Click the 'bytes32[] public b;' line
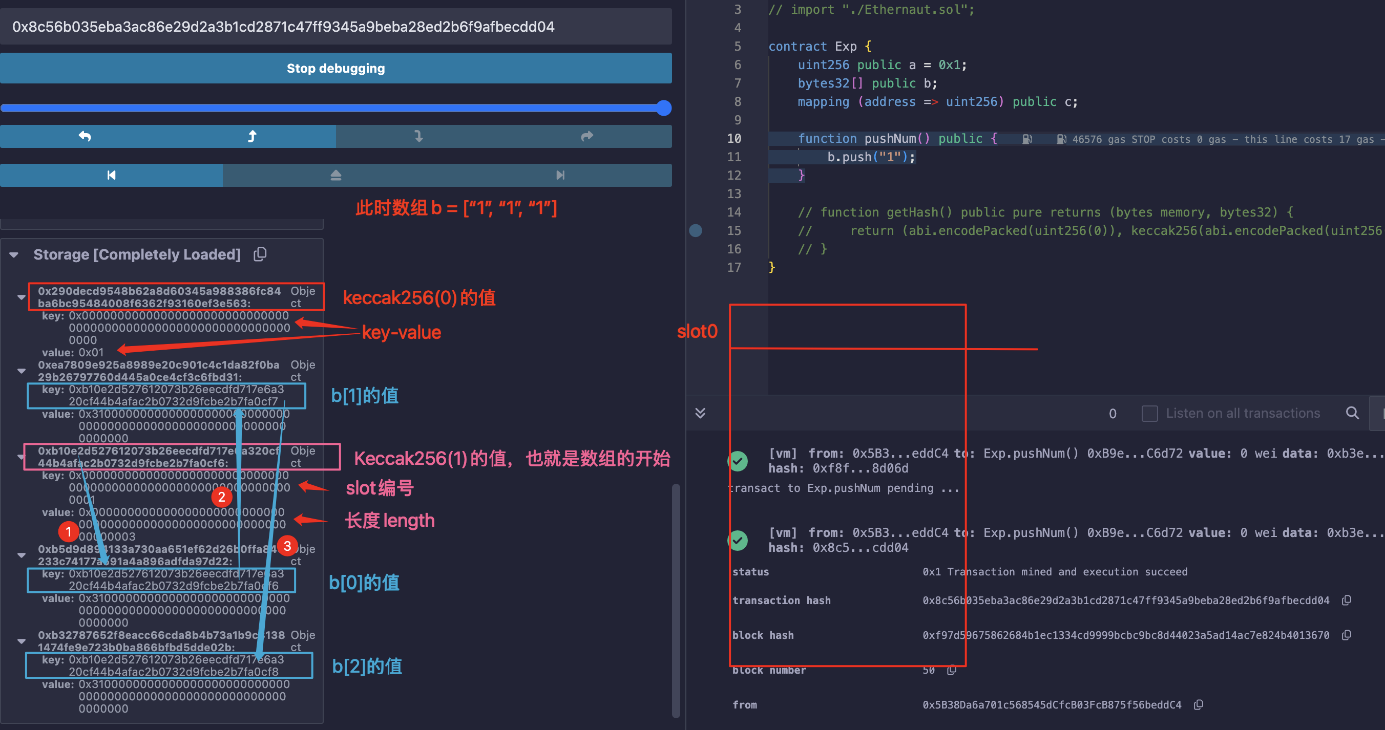The width and height of the screenshot is (1385, 730). pos(867,83)
